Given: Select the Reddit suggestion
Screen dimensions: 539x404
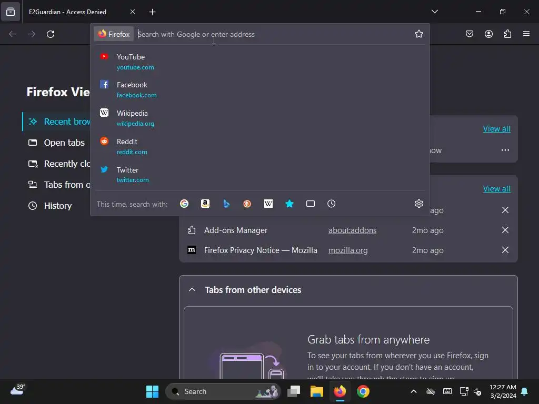Looking at the screenshot, I should coord(260,146).
